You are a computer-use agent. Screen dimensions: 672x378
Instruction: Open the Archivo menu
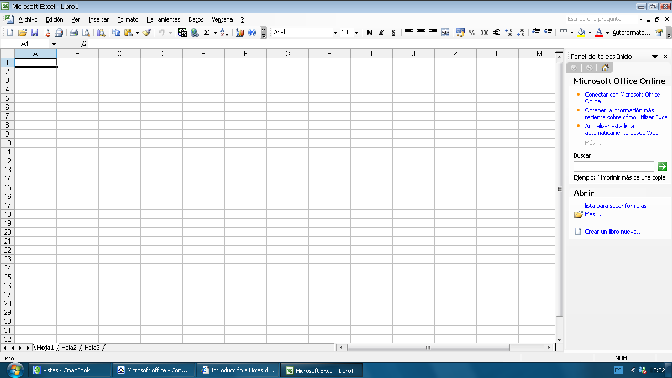click(x=28, y=19)
